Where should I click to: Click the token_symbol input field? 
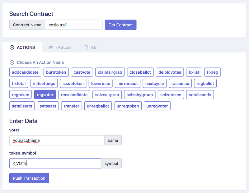click(55, 163)
